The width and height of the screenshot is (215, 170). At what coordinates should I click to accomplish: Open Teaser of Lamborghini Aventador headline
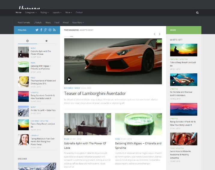pos(95,93)
